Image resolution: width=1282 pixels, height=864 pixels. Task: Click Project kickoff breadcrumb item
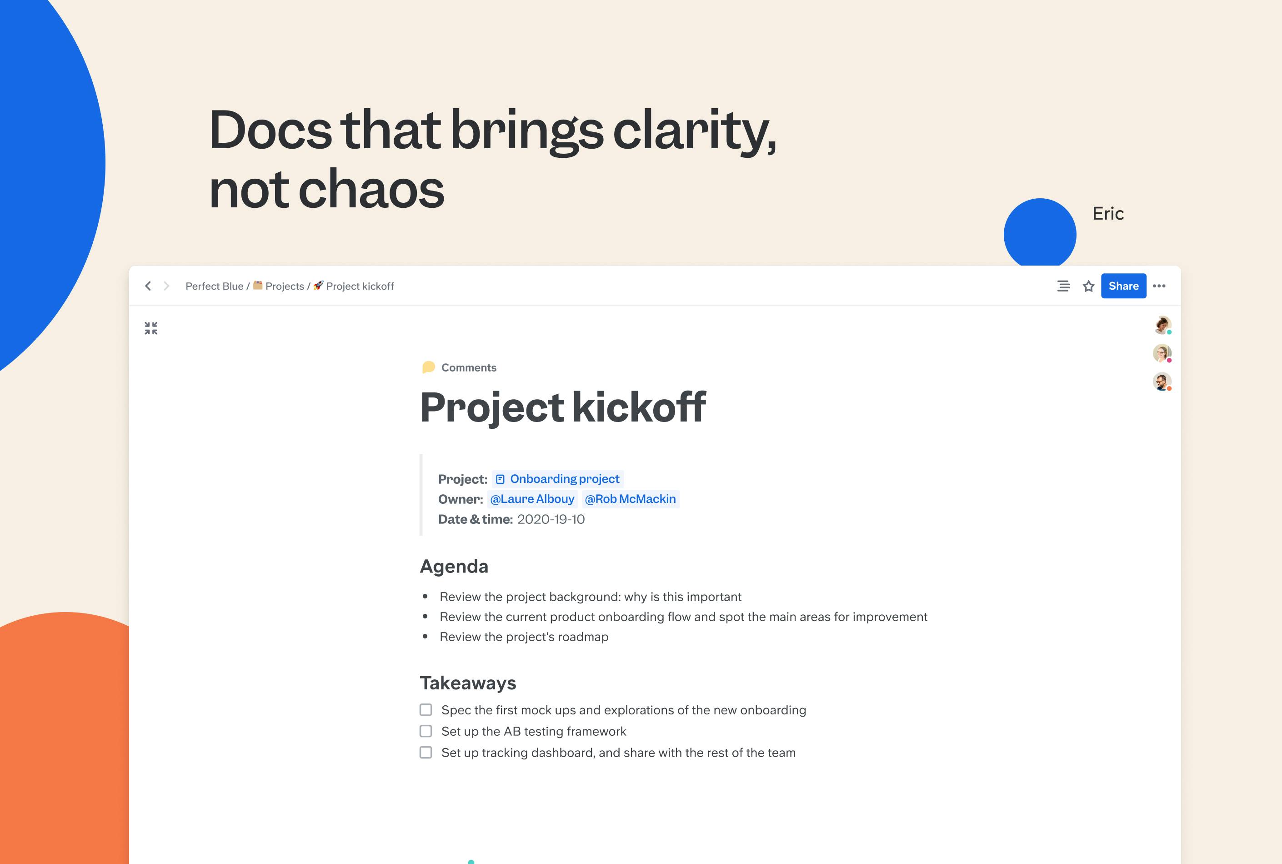click(360, 286)
